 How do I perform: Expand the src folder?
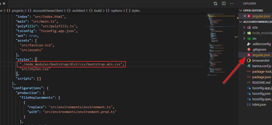pyautogui.click(x=244, y=38)
